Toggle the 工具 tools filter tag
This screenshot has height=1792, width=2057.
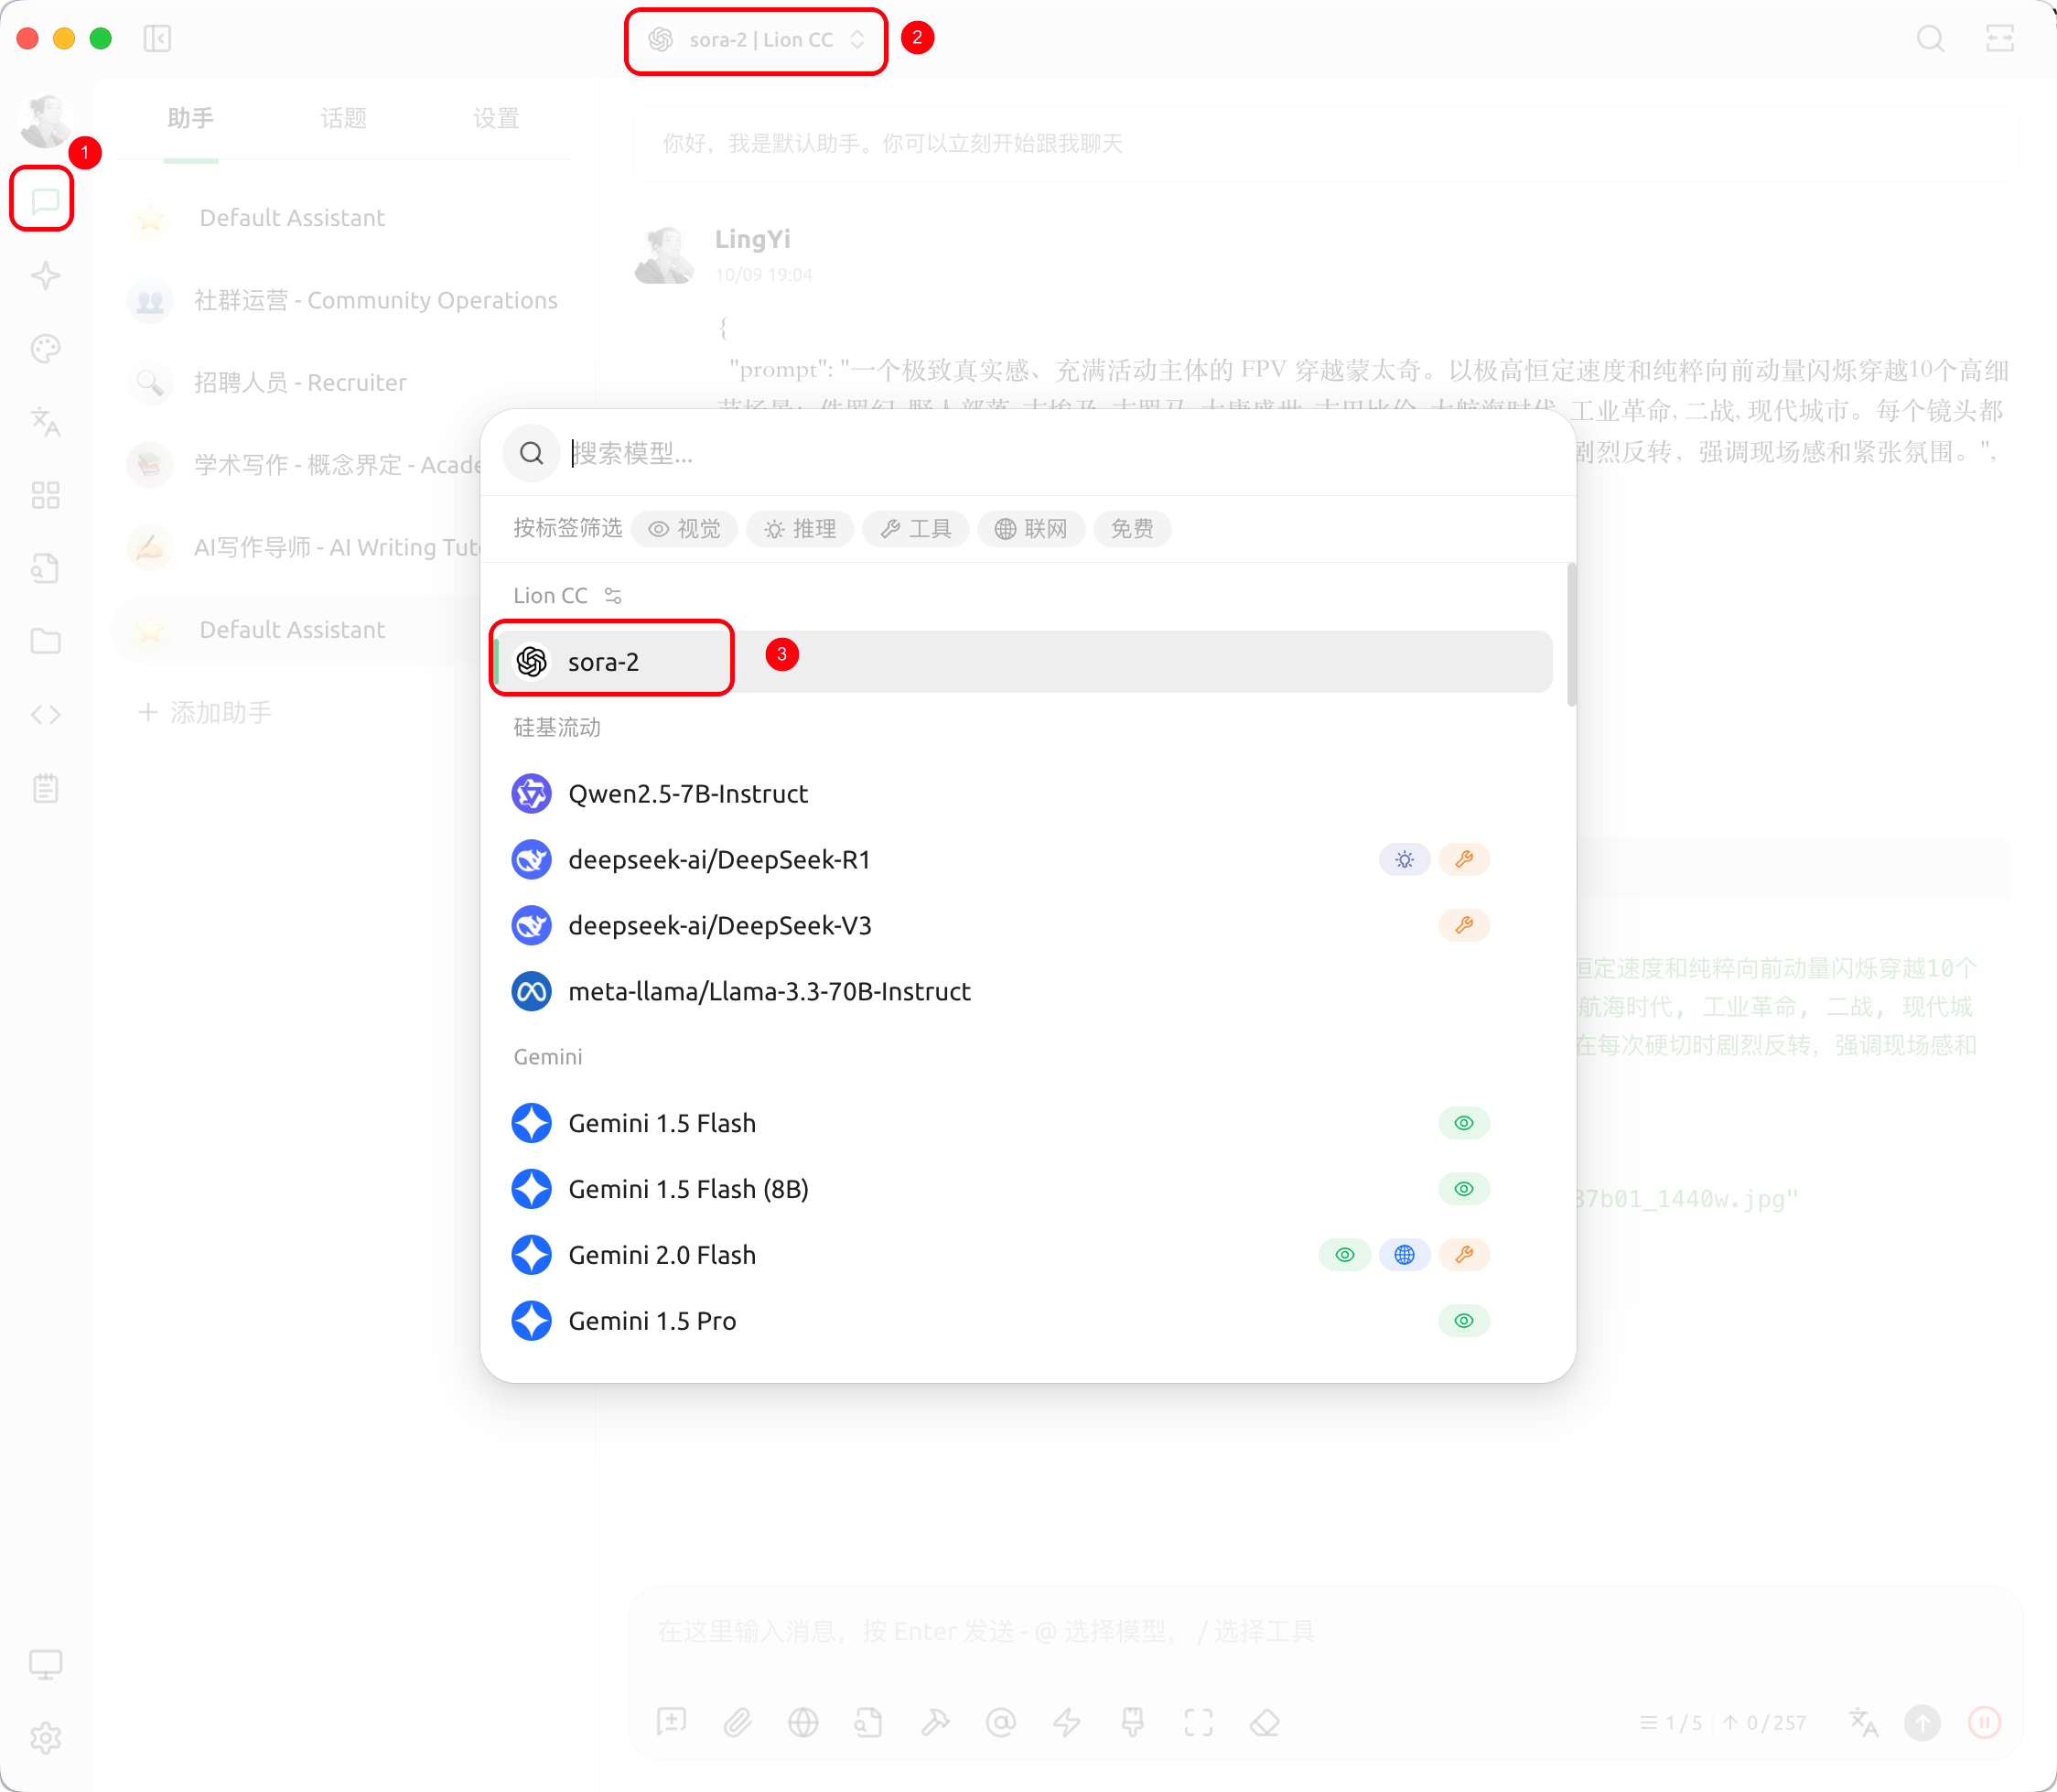click(916, 529)
